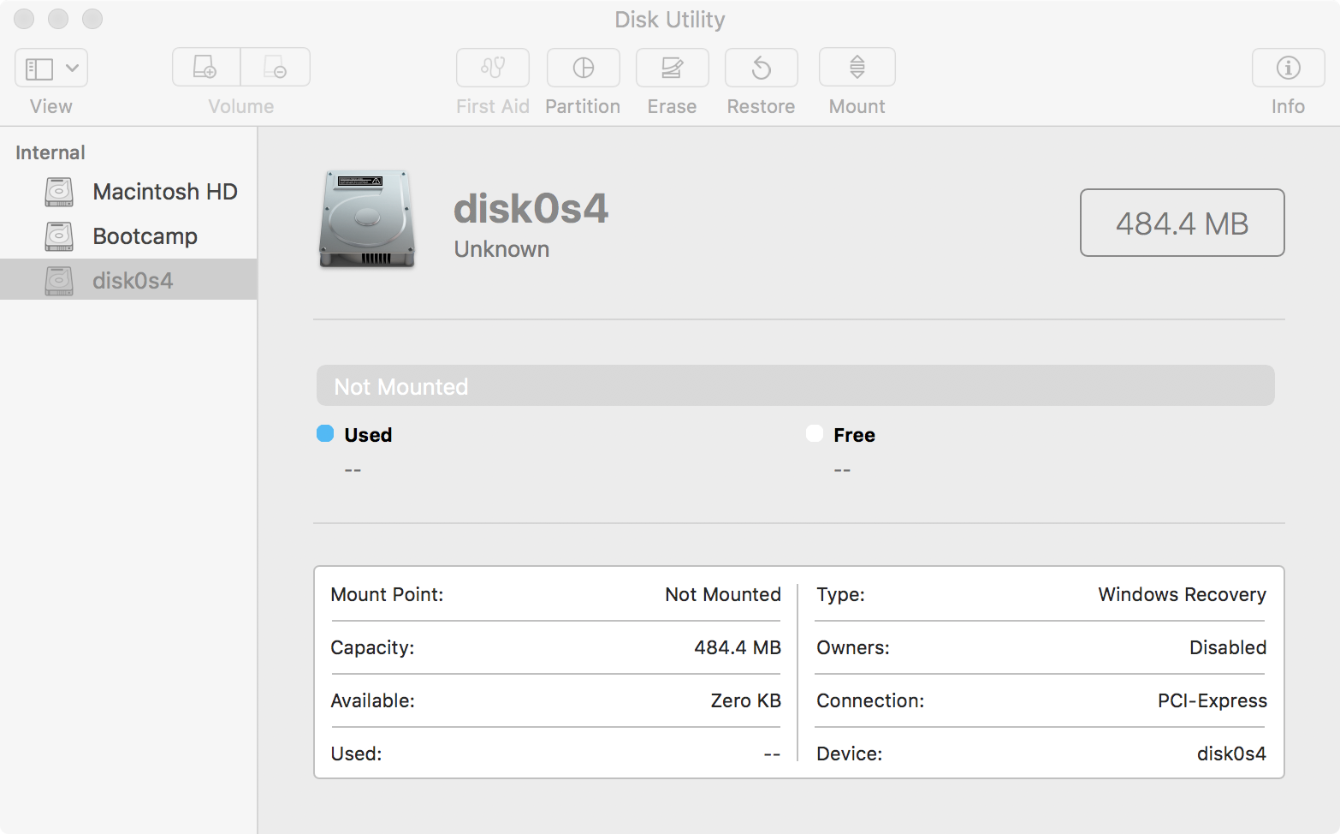Click the Free legend indicator
Screen dimensions: 1340x834
[x=814, y=434]
